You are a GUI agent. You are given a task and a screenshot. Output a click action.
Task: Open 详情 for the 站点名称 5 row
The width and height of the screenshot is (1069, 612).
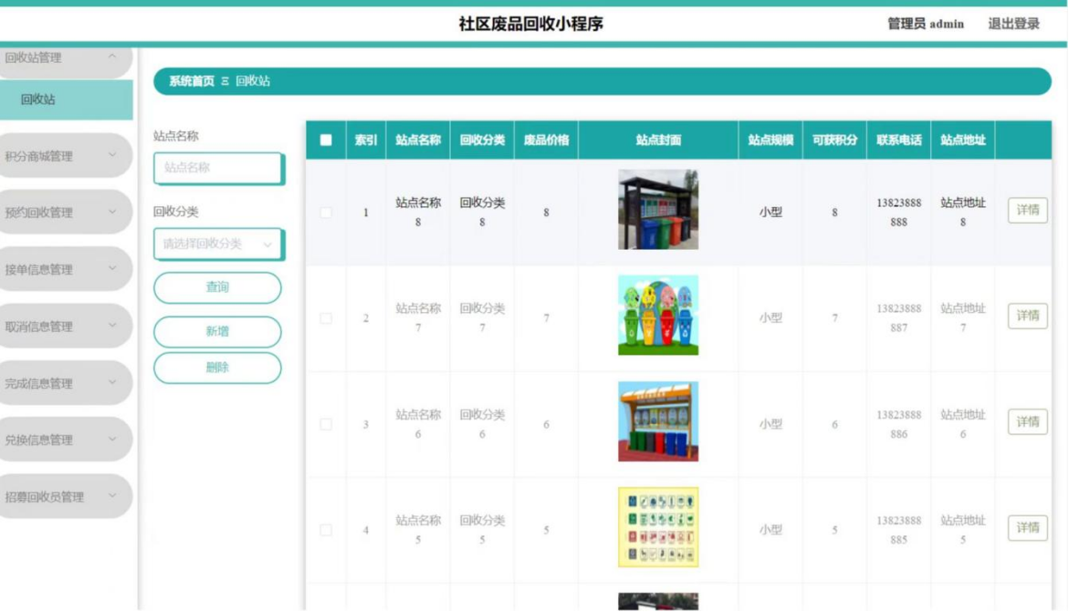coord(1027,528)
